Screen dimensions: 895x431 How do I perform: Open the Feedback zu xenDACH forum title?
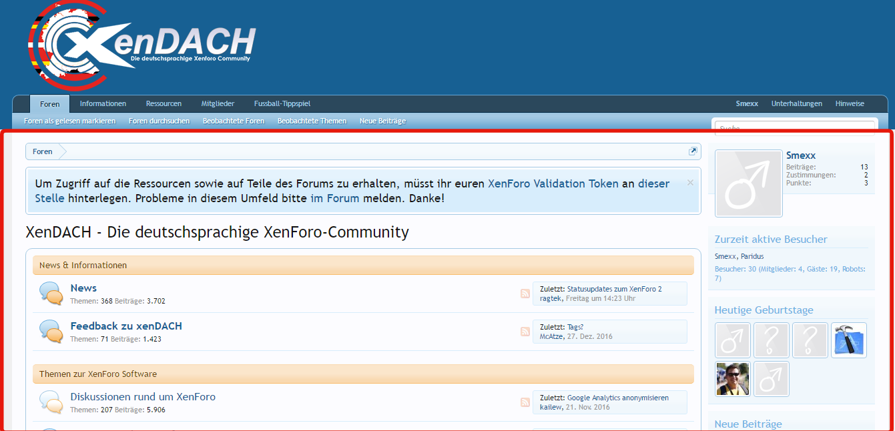(x=126, y=326)
